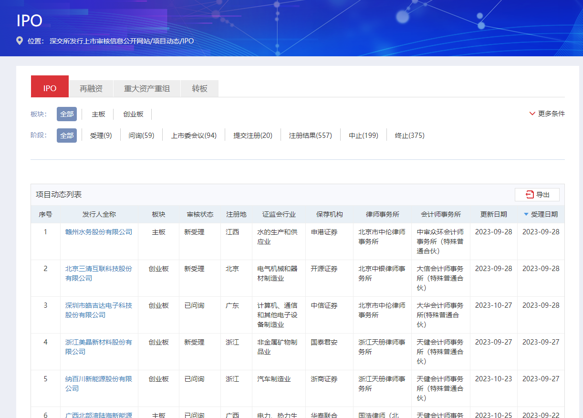The height and width of the screenshot is (418, 583).
Task: Click 大华会计师事务所 accounting firm cell
Action: pos(440,315)
